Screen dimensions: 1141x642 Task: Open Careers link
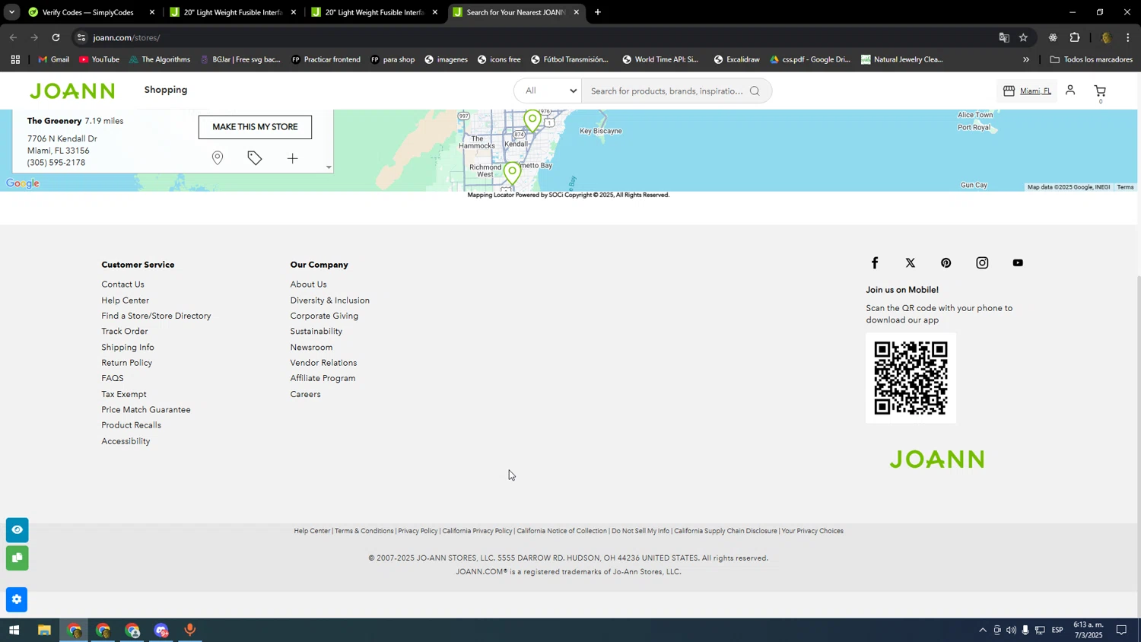pos(305,394)
